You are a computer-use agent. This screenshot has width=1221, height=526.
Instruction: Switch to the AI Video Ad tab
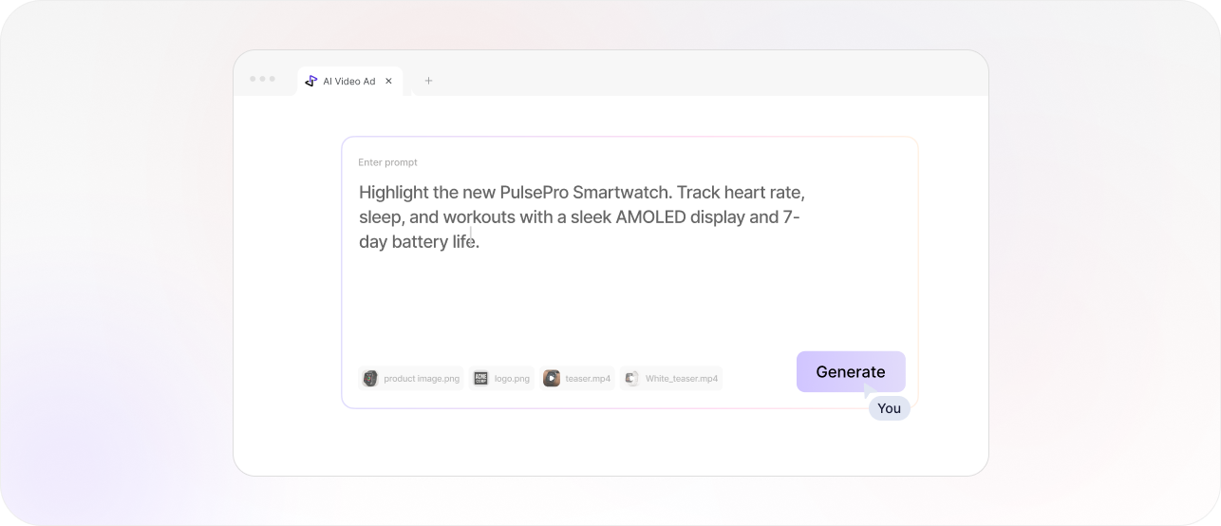click(349, 82)
